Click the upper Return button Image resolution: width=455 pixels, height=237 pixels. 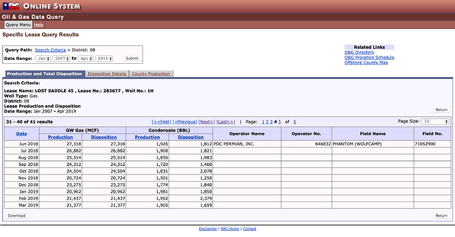pos(441,110)
